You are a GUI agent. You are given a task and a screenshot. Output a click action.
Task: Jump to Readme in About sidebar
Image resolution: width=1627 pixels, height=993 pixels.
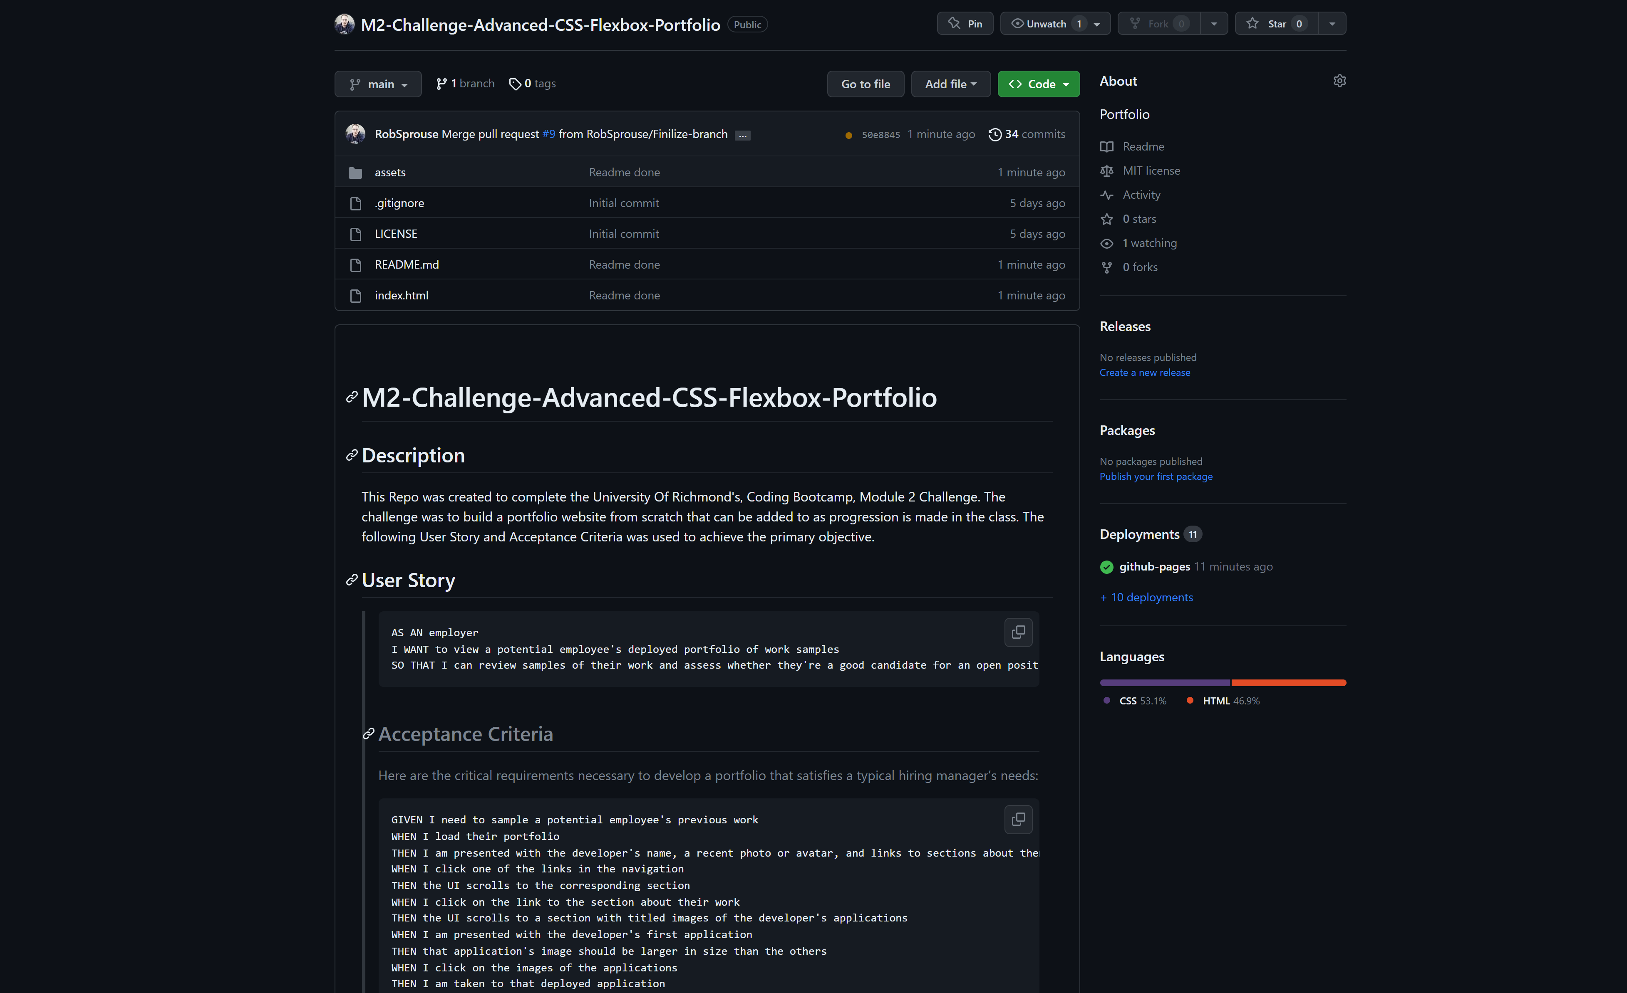tap(1143, 146)
